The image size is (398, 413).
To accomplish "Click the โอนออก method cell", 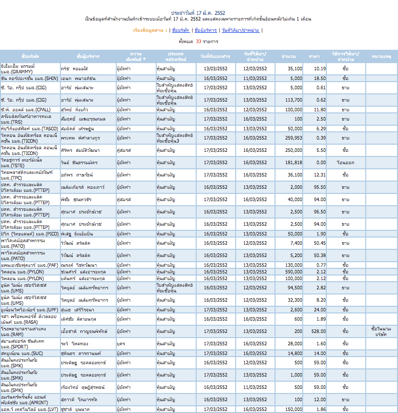I will tap(346, 163).
